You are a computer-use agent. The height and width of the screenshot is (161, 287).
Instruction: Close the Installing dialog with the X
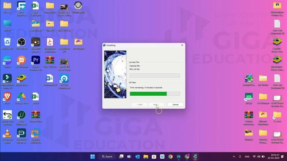point(182,45)
